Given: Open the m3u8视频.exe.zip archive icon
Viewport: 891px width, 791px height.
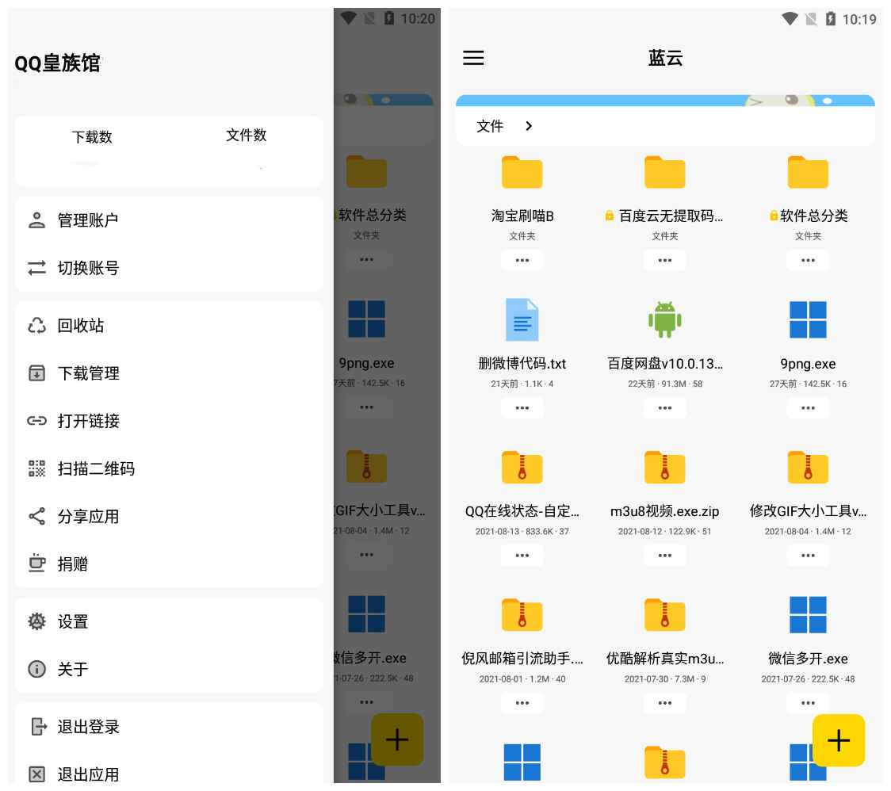Looking at the screenshot, I should pos(664,468).
